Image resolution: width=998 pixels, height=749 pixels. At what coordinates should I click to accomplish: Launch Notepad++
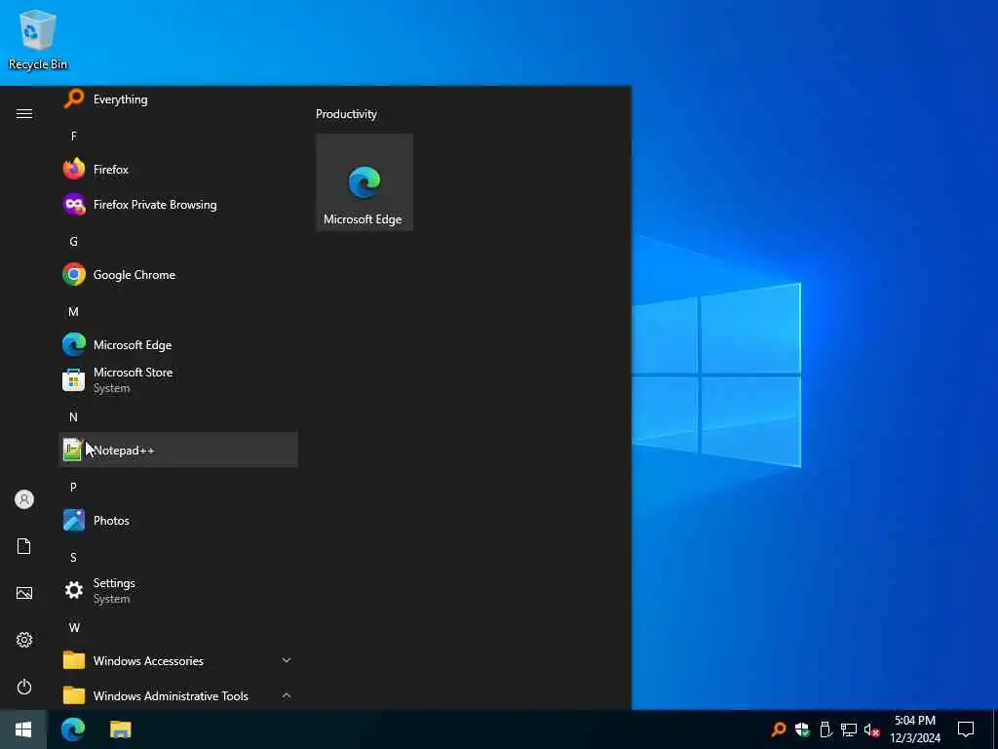(177, 450)
